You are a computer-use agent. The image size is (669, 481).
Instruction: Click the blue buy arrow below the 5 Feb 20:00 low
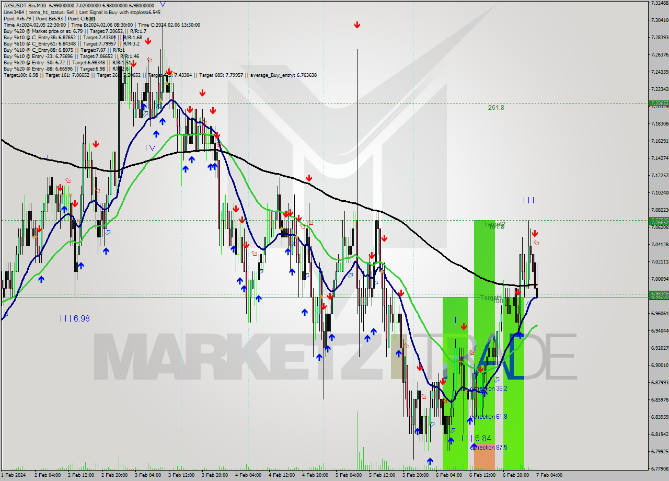coord(430,461)
